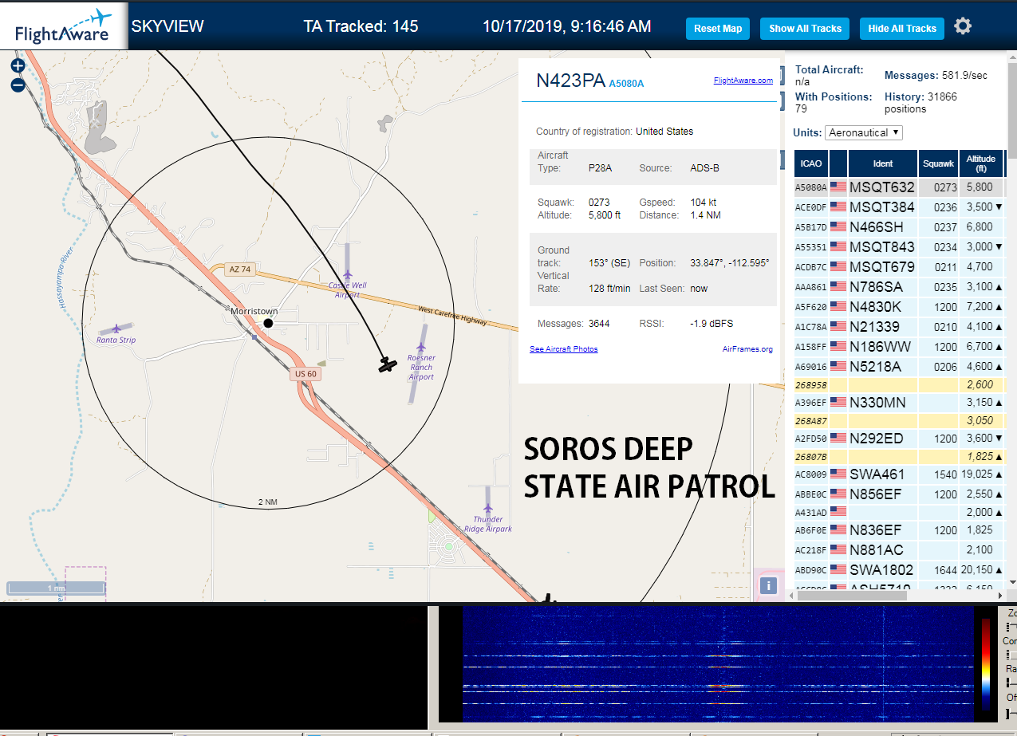Click the US flag in the N292ED row
This screenshot has width=1017, height=736.
point(838,438)
